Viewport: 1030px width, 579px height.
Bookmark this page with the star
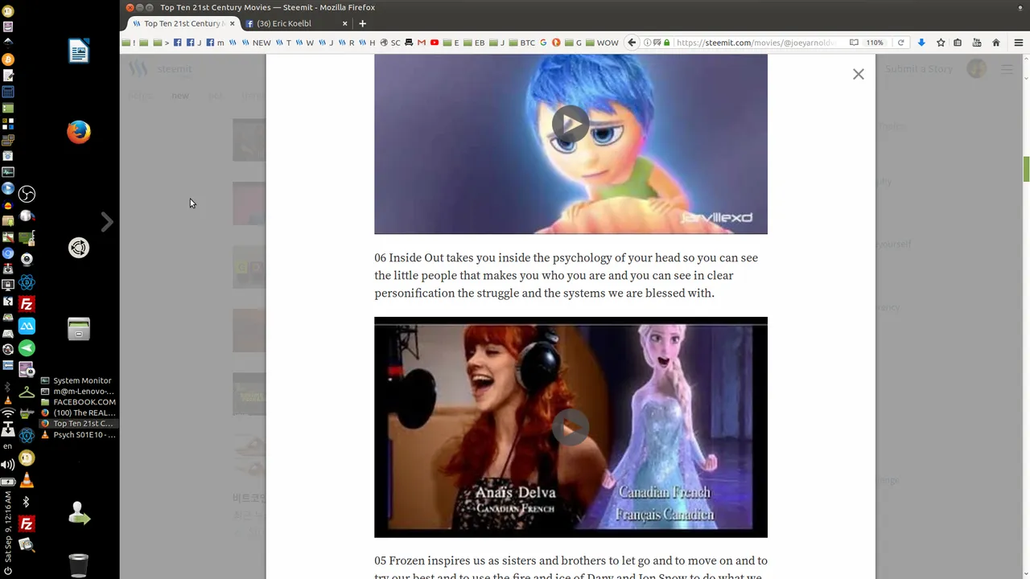tap(940, 43)
